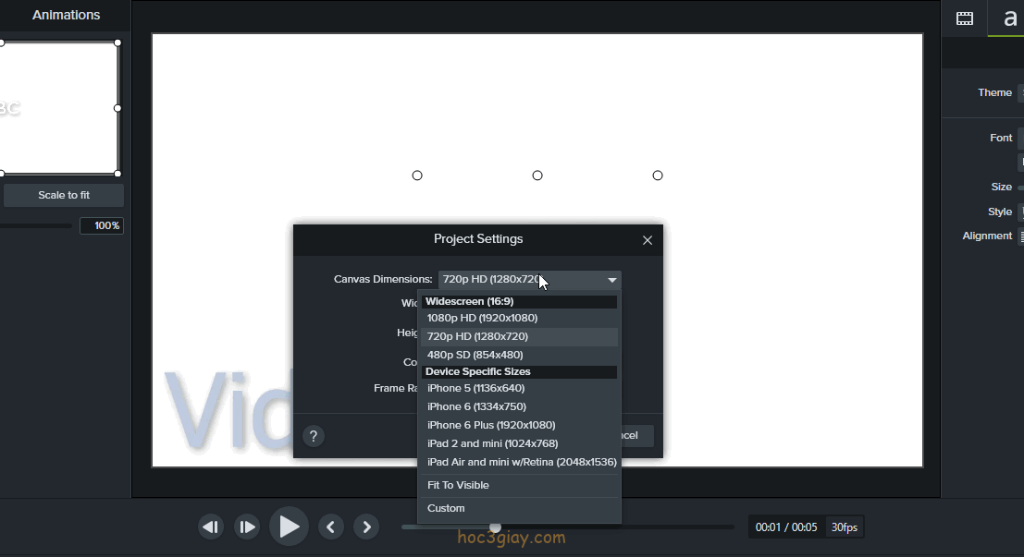Viewport: 1024px width, 557px height.
Task: Jump to previous marker arrow
Action: tap(332, 527)
